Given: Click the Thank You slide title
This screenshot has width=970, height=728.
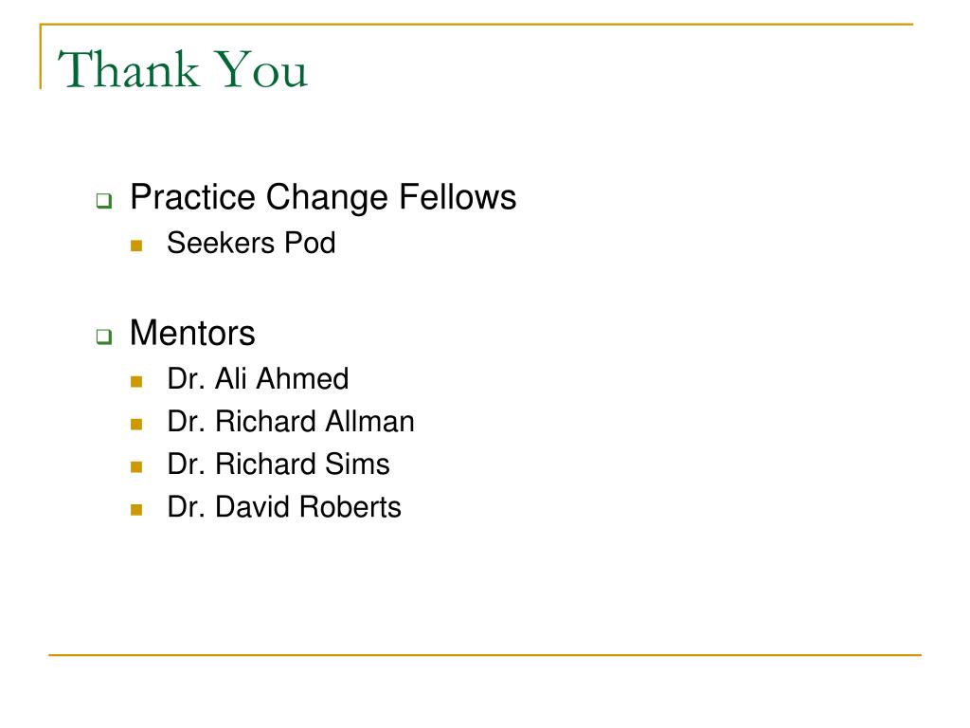Looking at the screenshot, I should (183, 68).
